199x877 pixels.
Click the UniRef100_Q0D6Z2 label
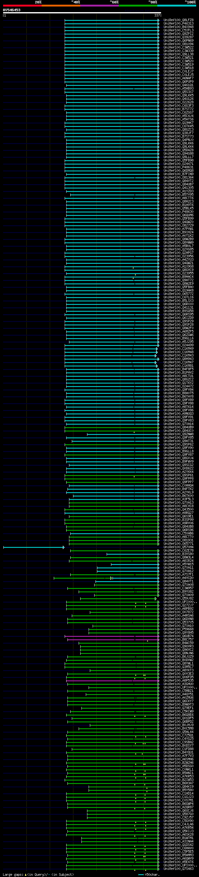click(x=178, y=469)
